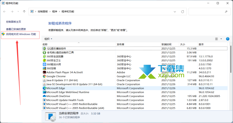
Task: Select Microsoft OneDrive program name
Action: (58, 96)
